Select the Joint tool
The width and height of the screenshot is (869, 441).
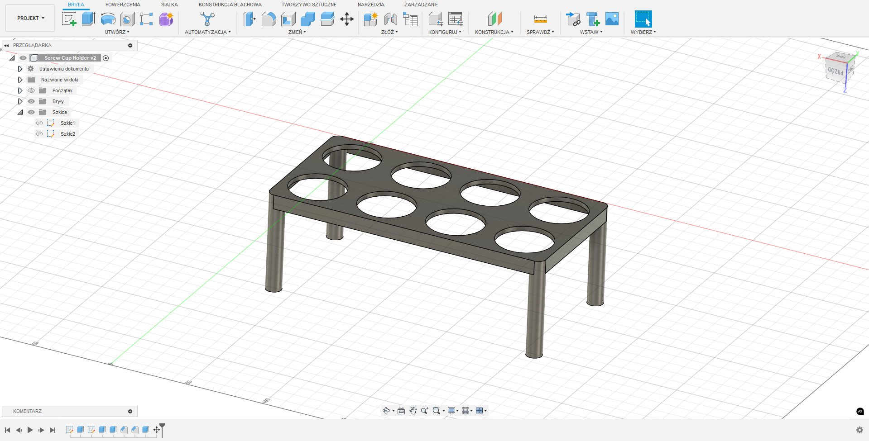point(390,19)
